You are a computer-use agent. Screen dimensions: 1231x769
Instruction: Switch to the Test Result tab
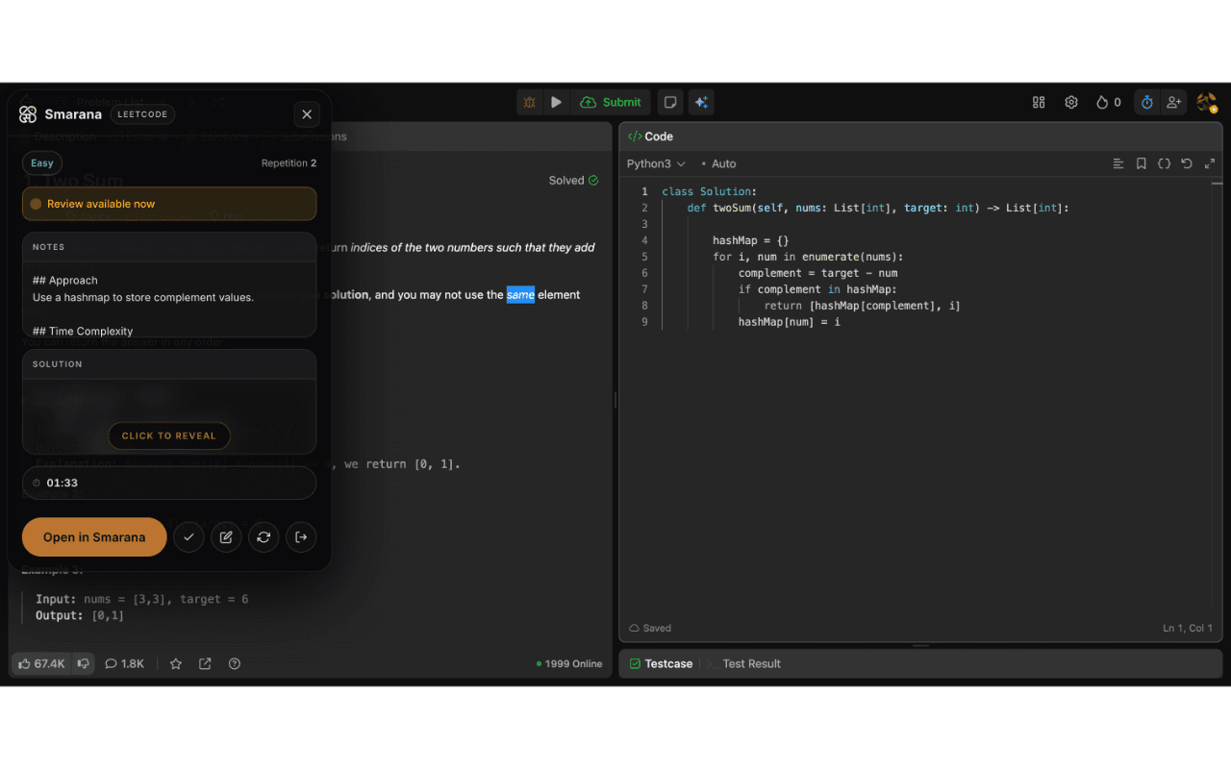click(751, 663)
